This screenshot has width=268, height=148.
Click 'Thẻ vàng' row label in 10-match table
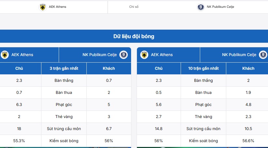(203, 117)
